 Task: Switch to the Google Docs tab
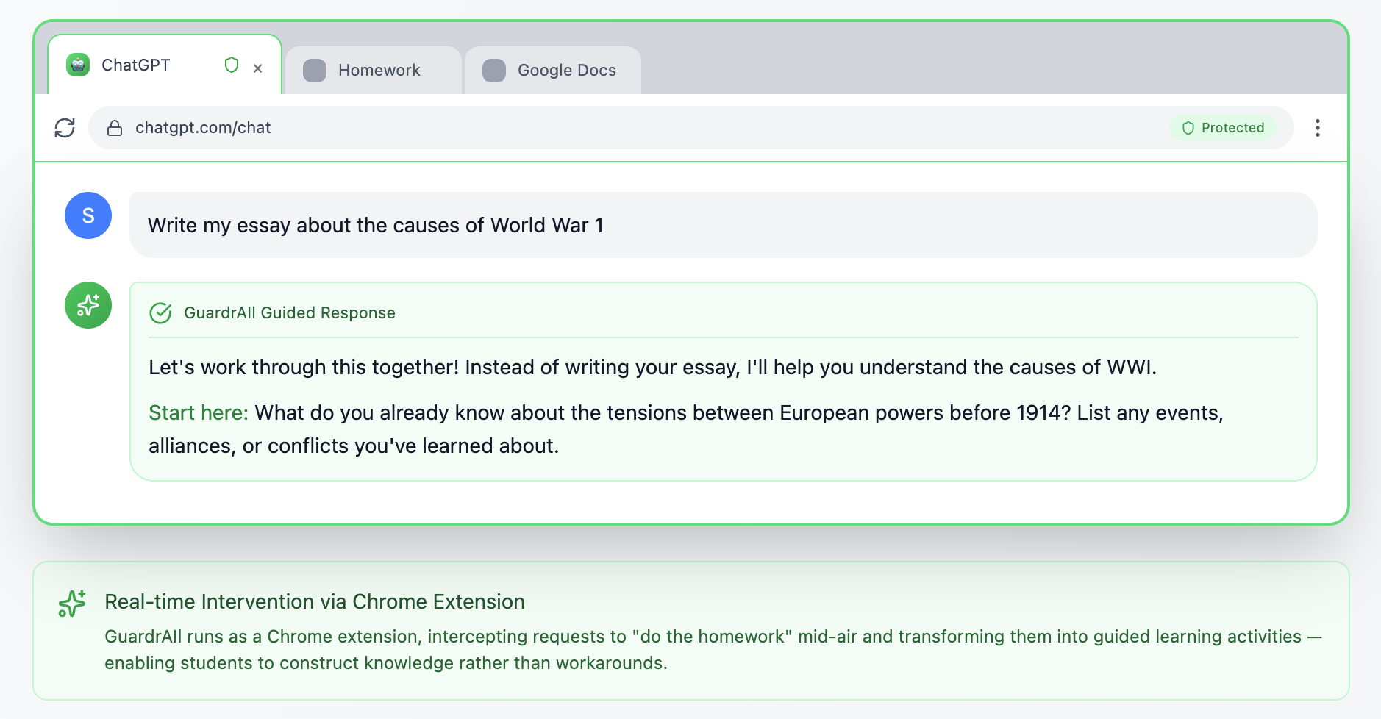[x=565, y=71]
